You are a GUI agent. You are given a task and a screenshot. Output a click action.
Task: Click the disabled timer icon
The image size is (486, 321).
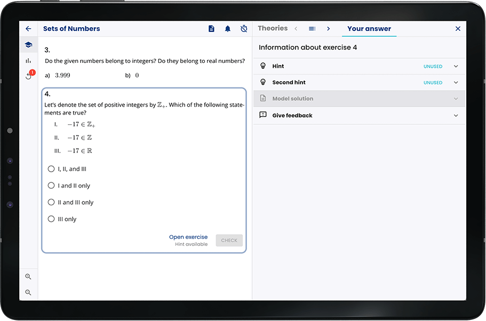click(244, 28)
